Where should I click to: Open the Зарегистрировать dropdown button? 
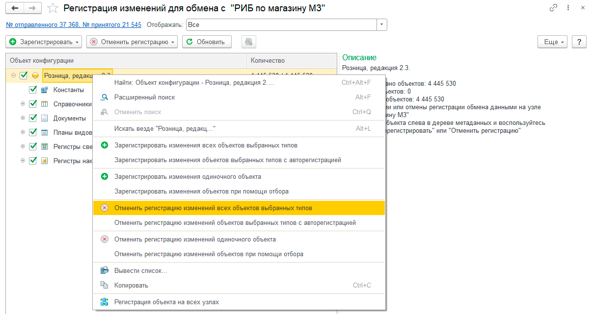pos(44,42)
